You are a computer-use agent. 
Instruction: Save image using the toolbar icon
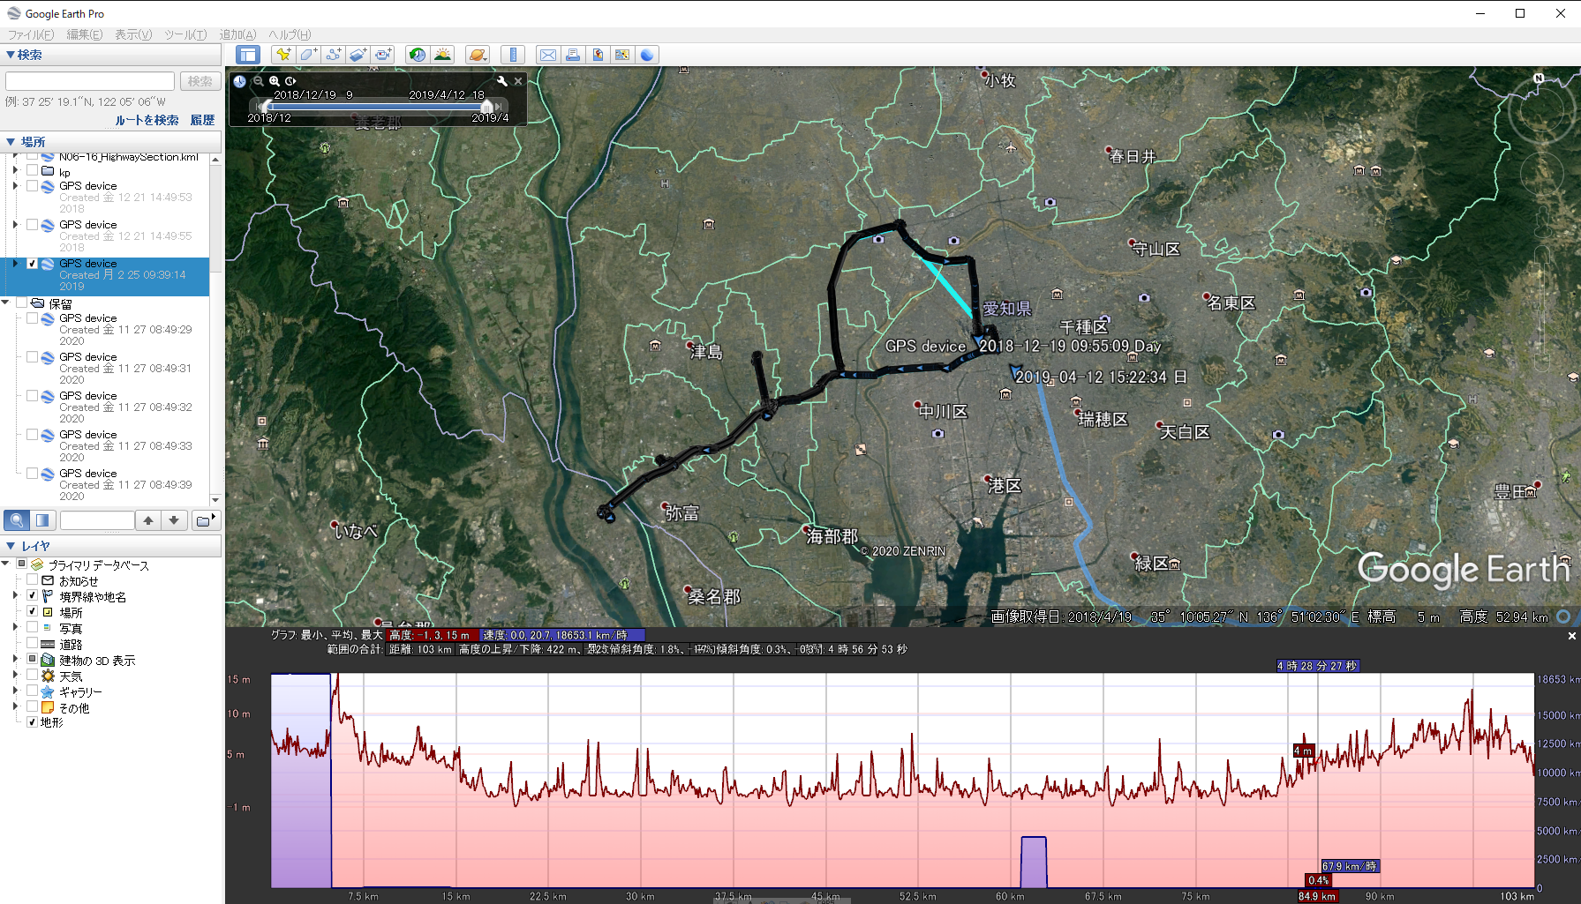(x=598, y=55)
